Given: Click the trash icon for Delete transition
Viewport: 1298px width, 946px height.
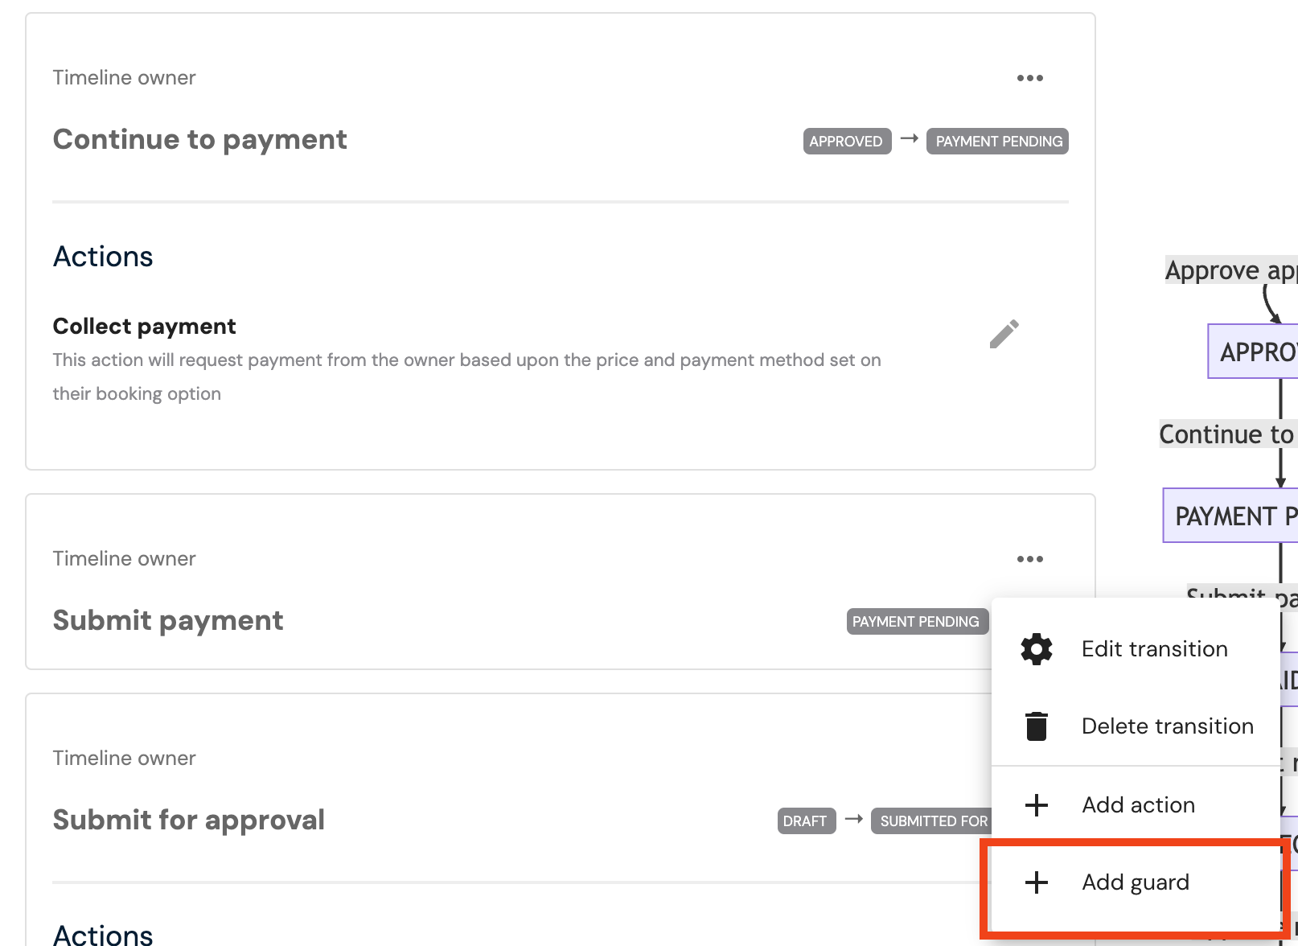Looking at the screenshot, I should point(1037,726).
